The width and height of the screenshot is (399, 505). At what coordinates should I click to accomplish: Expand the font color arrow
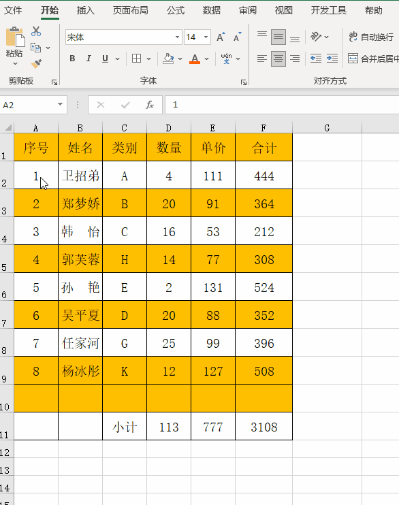click(206, 59)
